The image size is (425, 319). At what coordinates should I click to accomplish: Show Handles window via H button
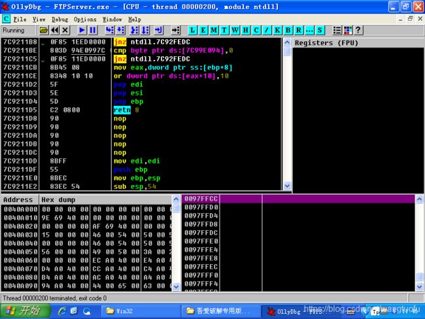point(245,30)
